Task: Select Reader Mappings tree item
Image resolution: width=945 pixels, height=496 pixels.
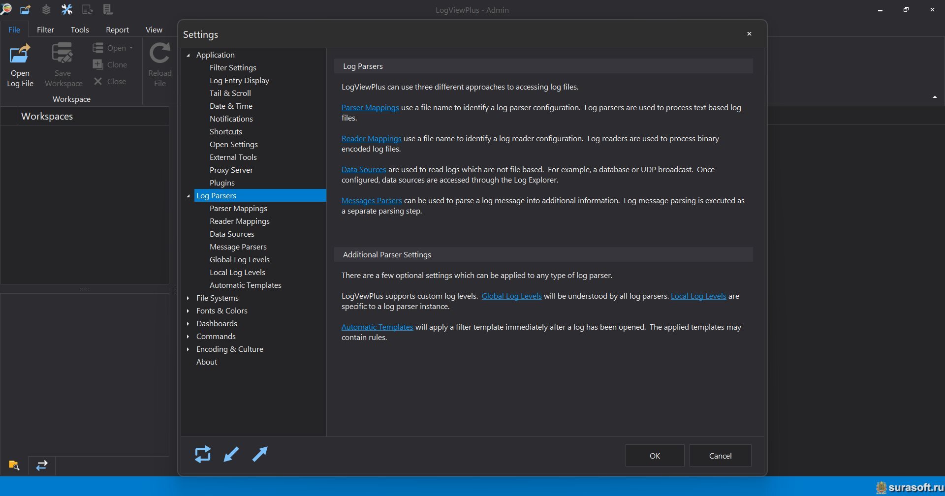Action: 239,221
